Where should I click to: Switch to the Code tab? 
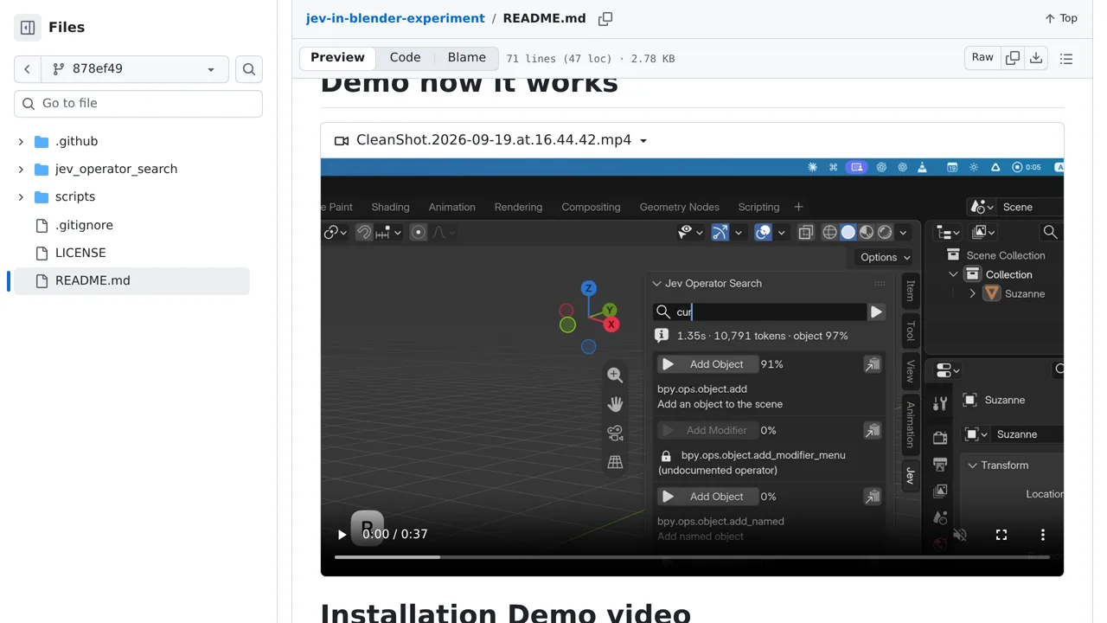(405, 57)
